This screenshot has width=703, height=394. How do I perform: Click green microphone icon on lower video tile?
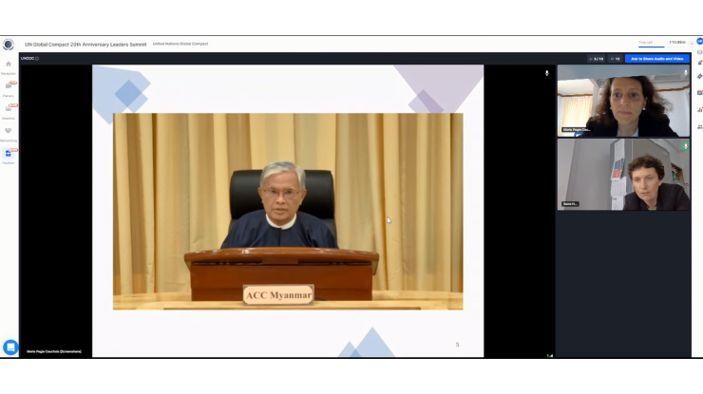click(x=685, y=146)
